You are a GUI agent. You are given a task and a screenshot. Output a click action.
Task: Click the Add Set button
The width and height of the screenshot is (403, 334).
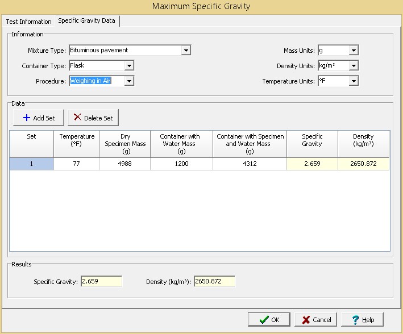coord(39,118)
